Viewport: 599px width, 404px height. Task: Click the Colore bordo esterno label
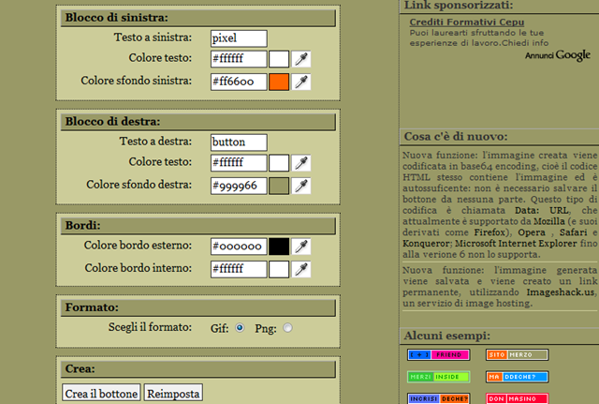pyautogui.click(x=138, y=246)
